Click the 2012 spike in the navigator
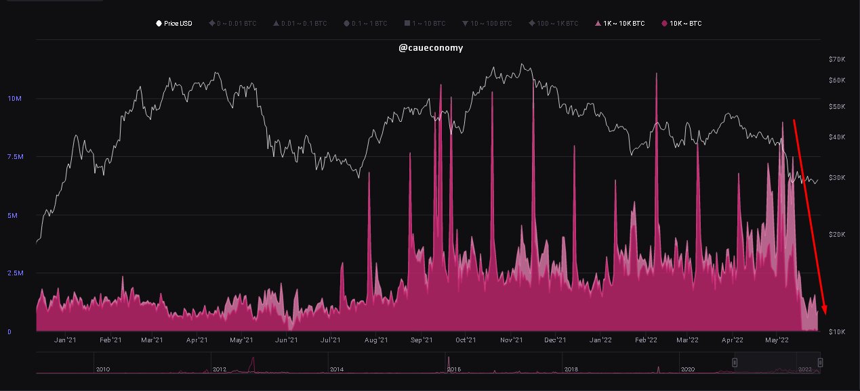This screenshot has height=391, width=860. coord(253,363)
